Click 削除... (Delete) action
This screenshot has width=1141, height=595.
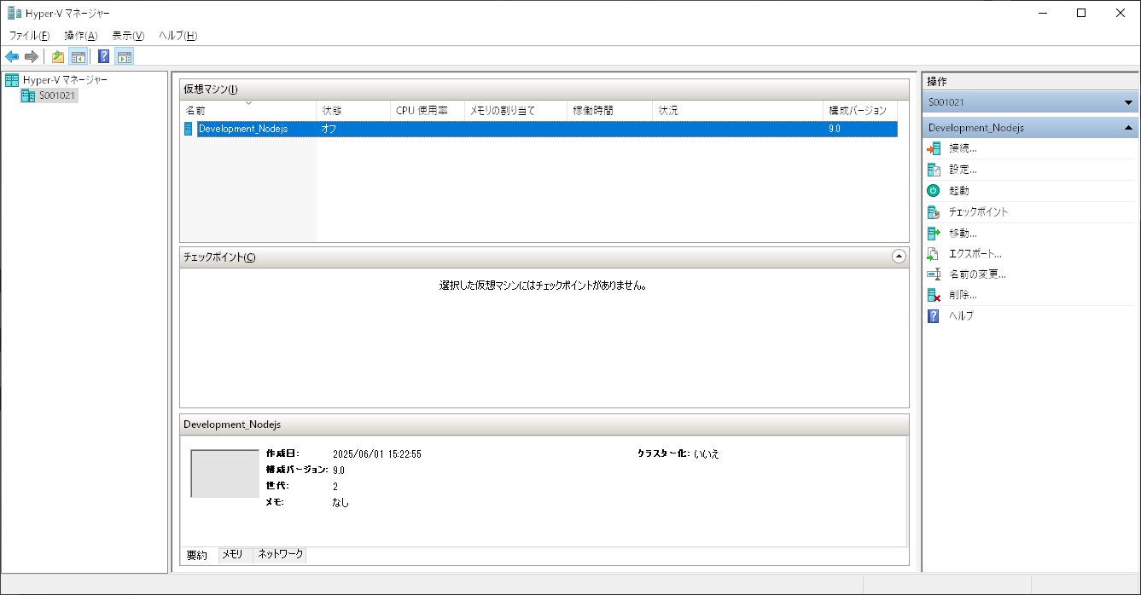click(963, 295)
